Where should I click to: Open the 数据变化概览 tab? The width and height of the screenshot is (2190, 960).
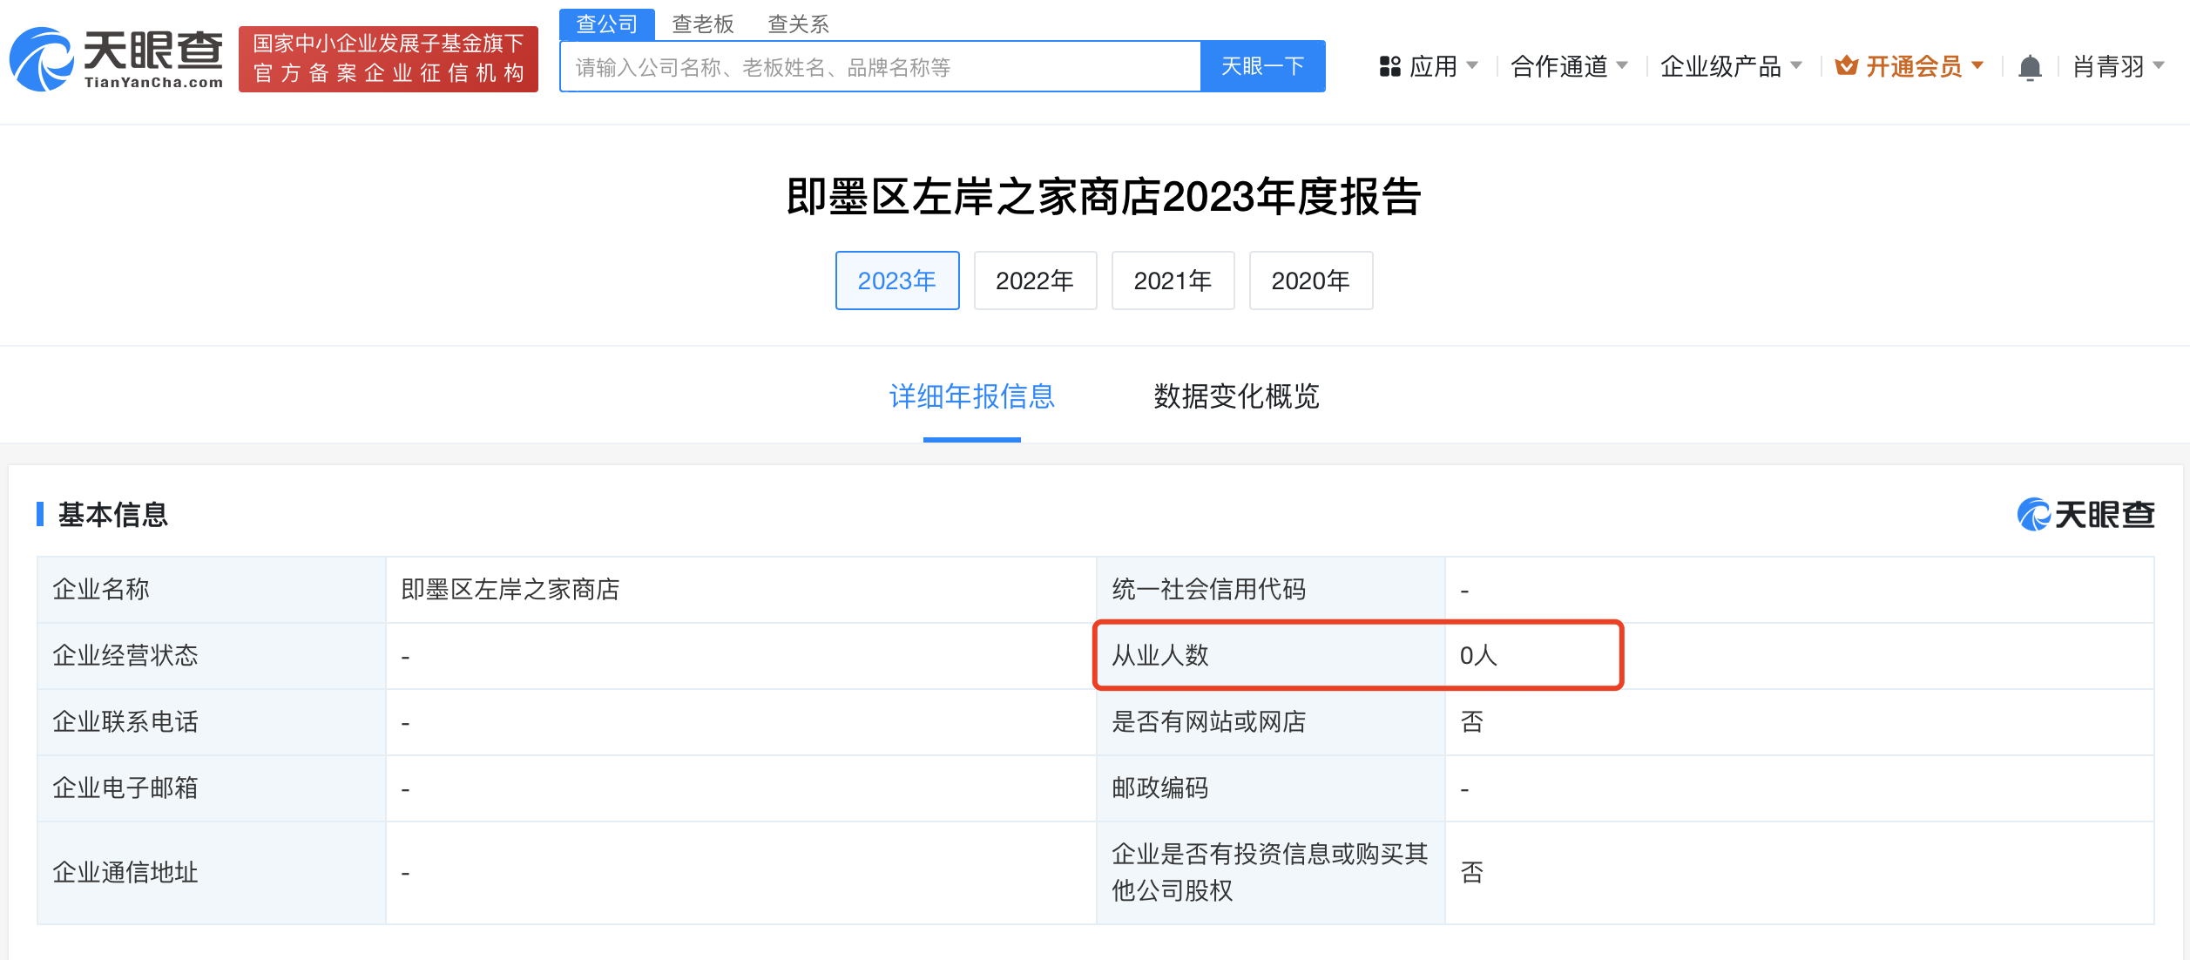click(x=1236, y=398)
